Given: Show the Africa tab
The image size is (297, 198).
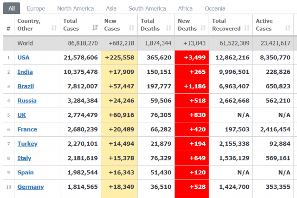Looking at the screenshot, I should [185, 8].
